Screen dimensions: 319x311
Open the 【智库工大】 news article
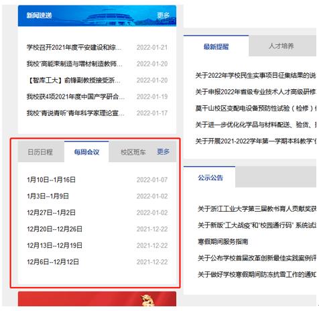pos(74,80)
